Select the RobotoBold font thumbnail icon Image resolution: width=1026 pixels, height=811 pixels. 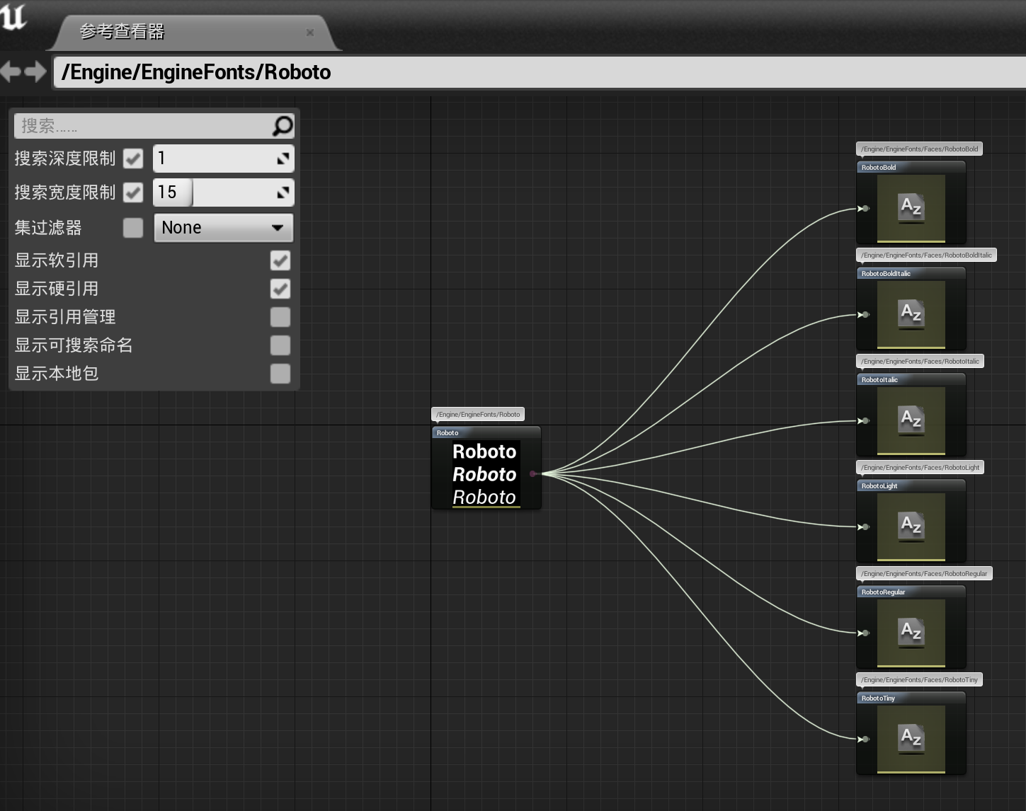[x=911, y=208]
